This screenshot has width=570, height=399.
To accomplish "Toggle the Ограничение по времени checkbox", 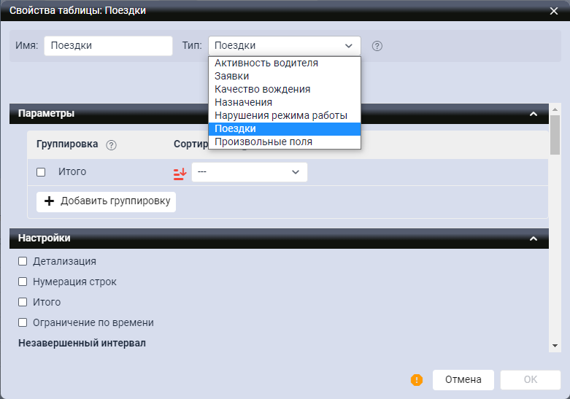I will coord(23,322).
